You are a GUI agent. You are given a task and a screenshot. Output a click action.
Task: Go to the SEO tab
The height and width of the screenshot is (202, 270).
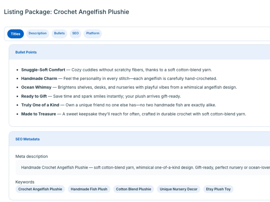[75, 33]
